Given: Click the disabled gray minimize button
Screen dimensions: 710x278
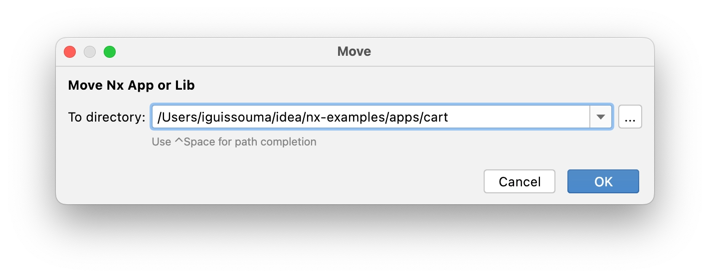Looking at the screenshot, I should tap(90, 51).
